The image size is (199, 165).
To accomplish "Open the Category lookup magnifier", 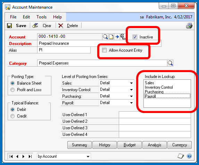I will [x=170, y=63].
